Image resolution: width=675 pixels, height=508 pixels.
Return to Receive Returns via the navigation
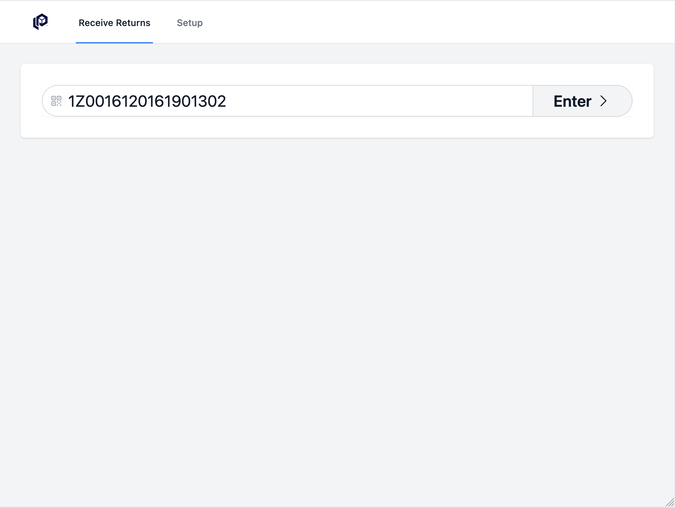pyautogui.click(x=114, y=23)
